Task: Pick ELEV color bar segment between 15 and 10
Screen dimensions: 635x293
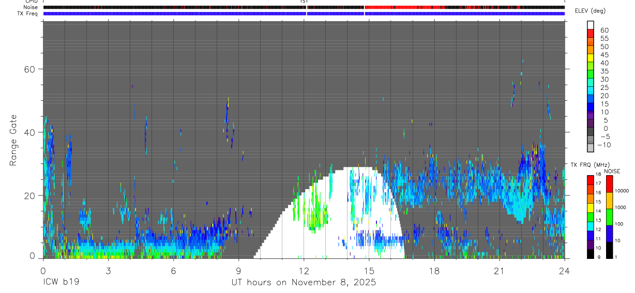Action: click(591, 107)
